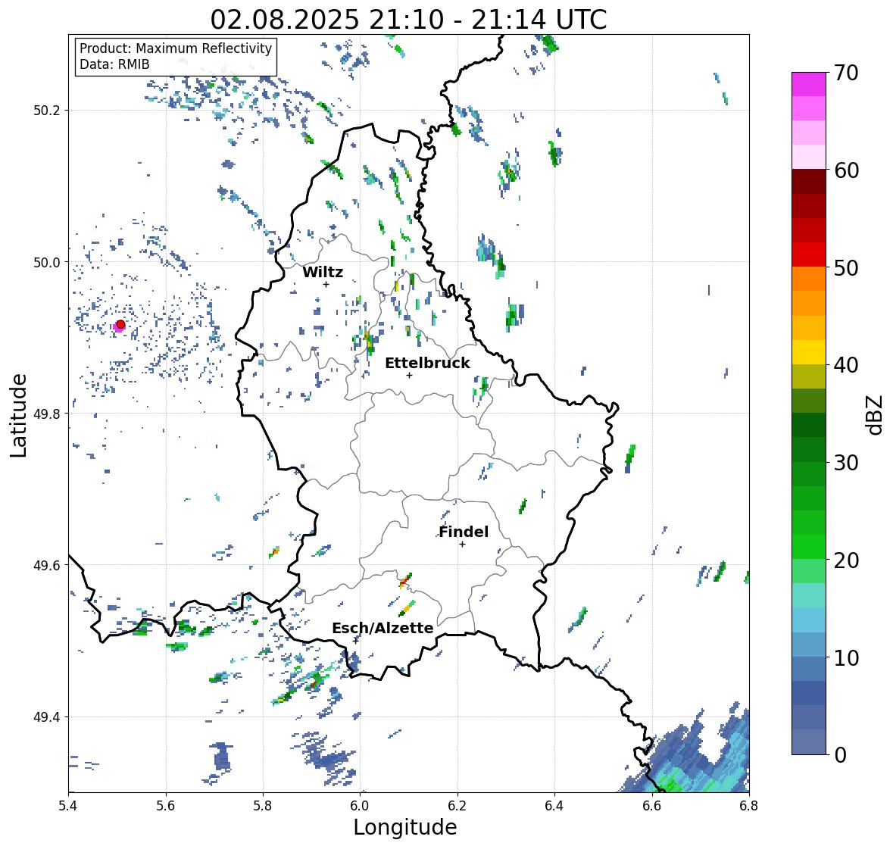Click the plus marker below Ettelbruck
The width and height of the screenshot is (893, 846).
[x=409, y=375]
